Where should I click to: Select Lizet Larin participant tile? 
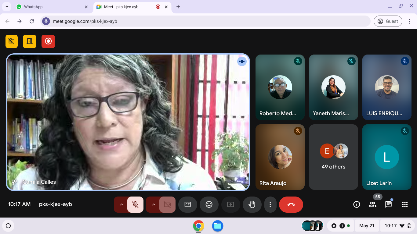click(387, 157)
